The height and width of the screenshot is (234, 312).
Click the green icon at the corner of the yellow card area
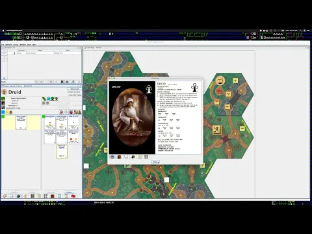[x=3, y=117]
